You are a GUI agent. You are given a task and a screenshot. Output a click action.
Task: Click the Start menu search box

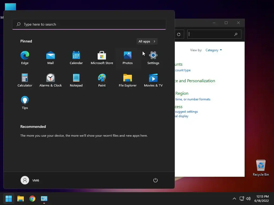[x=89, y=24]
